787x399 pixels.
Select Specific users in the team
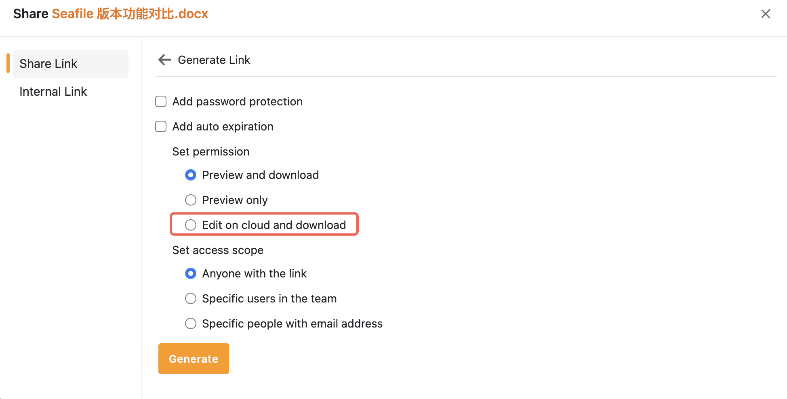[x=191, y=298]
